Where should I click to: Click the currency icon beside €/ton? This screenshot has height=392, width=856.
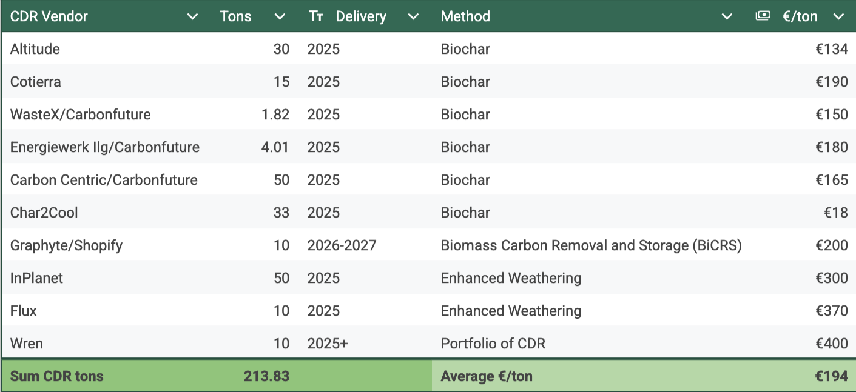click(x=763, y=16)
